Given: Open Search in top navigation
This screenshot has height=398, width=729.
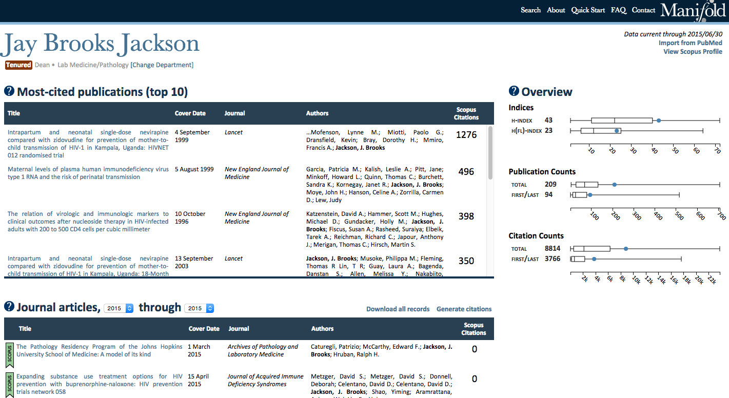Looking at the screenshot, I should point(530,10).
